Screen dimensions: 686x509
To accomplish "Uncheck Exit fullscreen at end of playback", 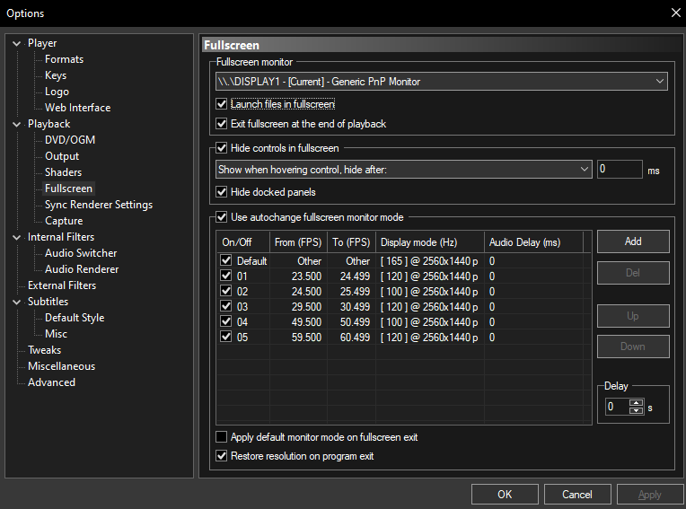I will pos(223,124).
